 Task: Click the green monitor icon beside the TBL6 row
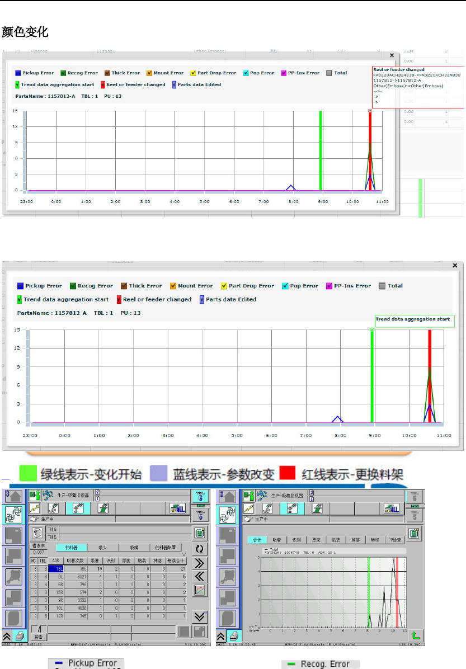tap(200, 533)
